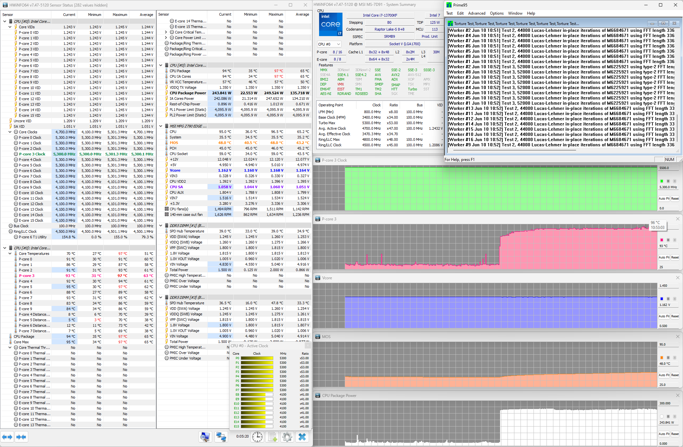Expand the Core Critical Temperature group
683x447 pixels.
[166, 32]
